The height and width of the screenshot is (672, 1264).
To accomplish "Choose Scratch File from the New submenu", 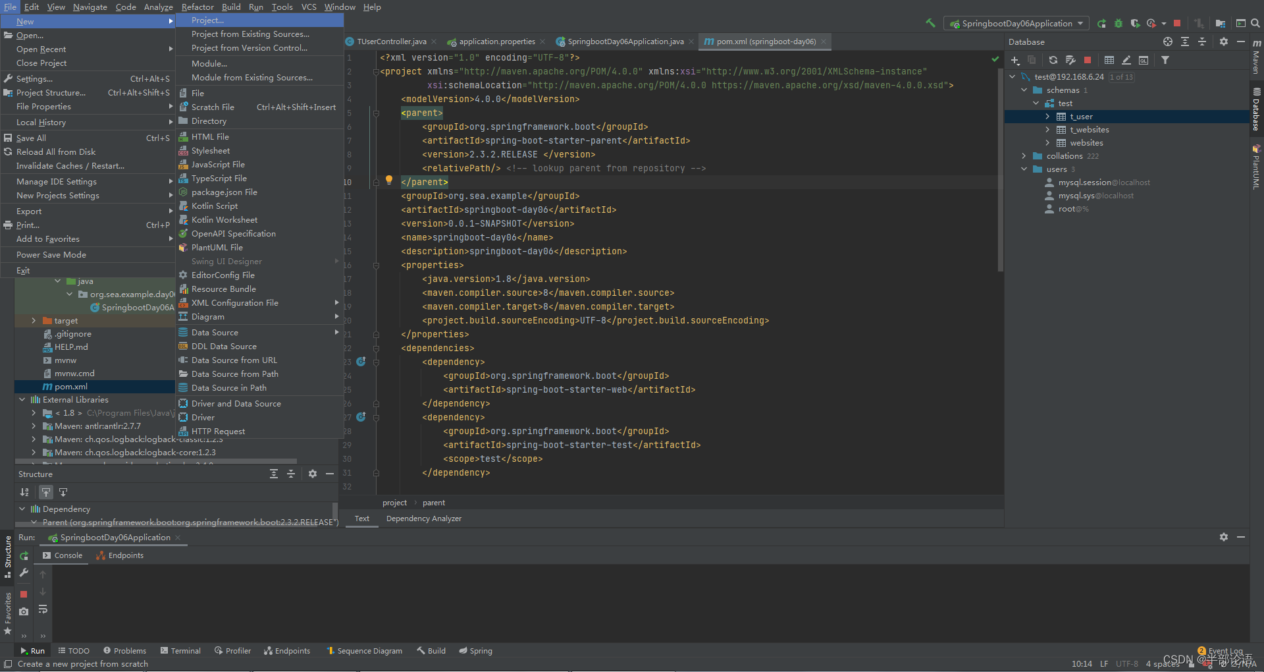I will point(259,107).
